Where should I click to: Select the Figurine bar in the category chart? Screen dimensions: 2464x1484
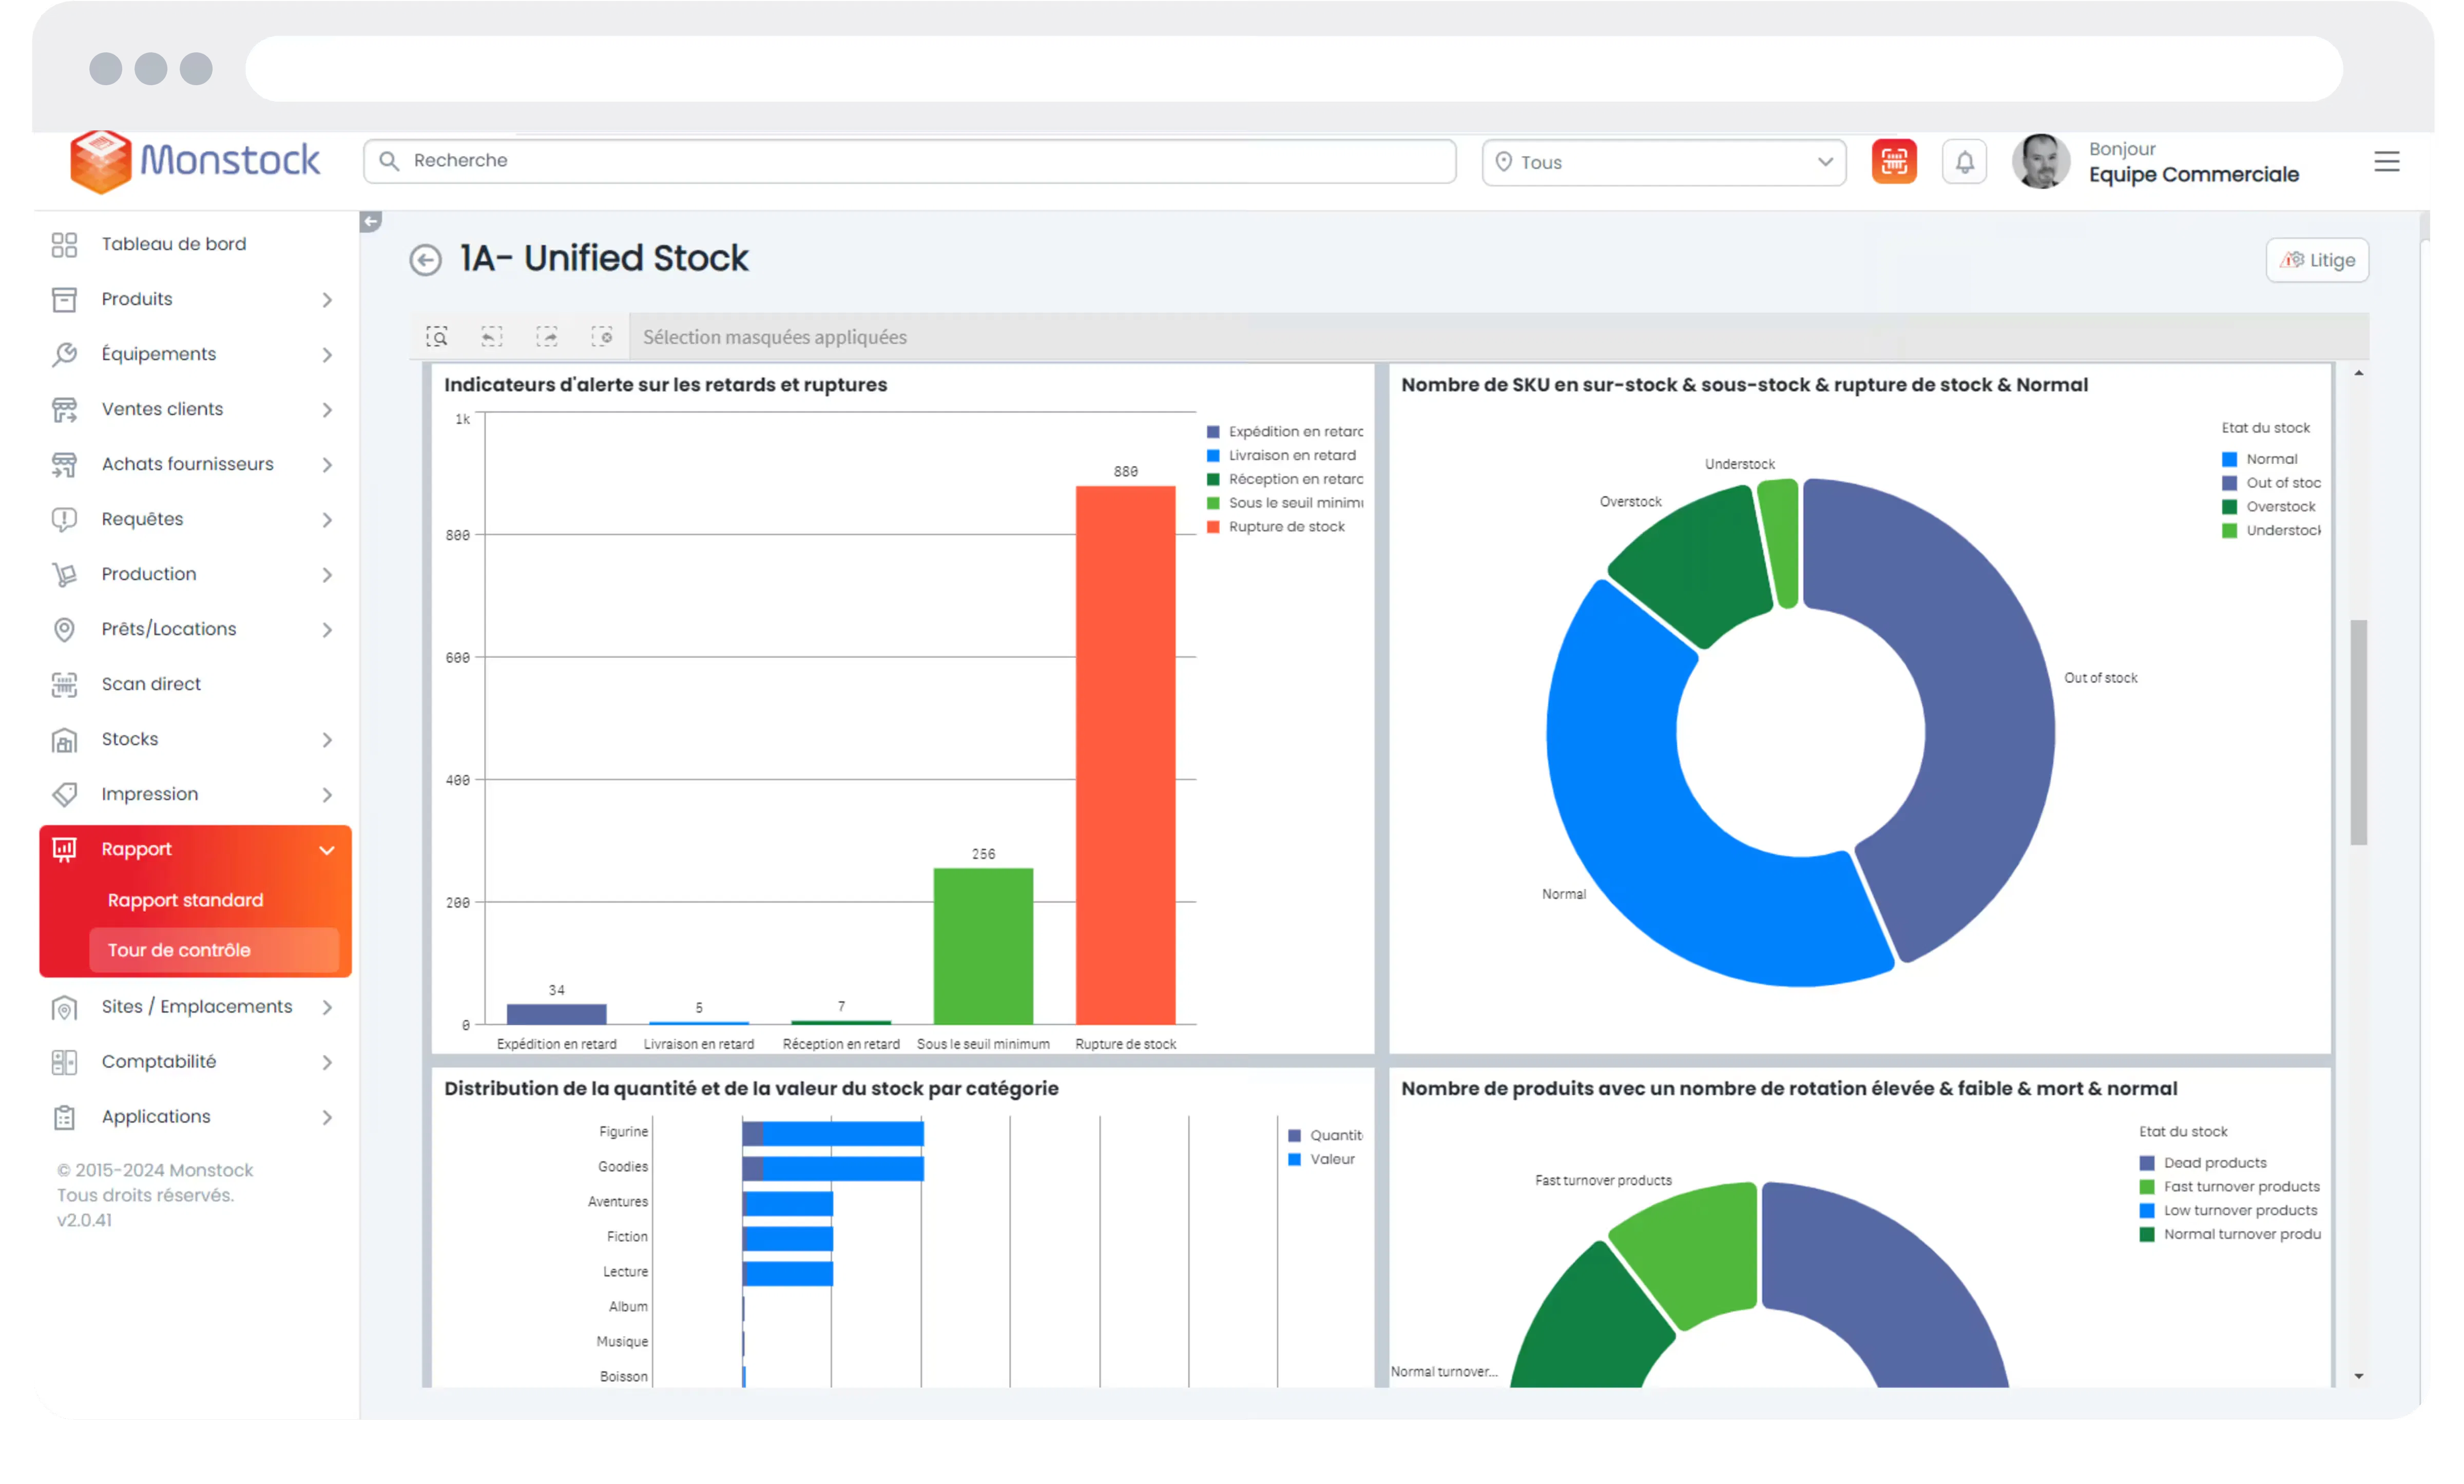click(x=833, y=1134)
